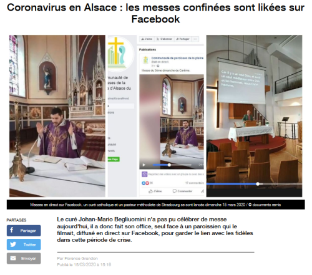The image size is (312, 275).
Task: Open the Communauté de paroisses page link
Action: [x=177, y=58]
